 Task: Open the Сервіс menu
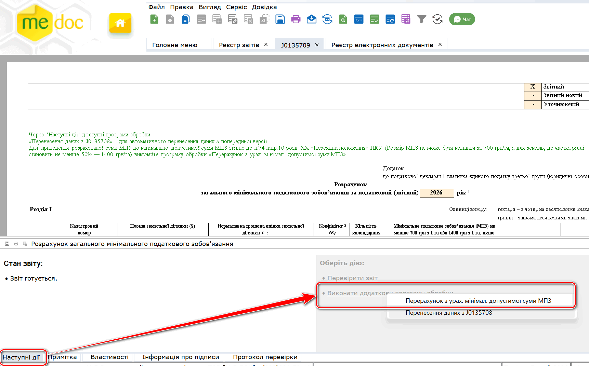pyautogui.click(x=236, y=7)
